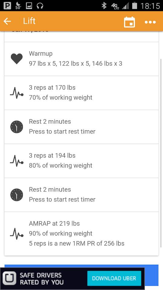The width and height of the screenshot is (163, 290).
Task: Tap the Bluetooth icon in status bar
Action: (104, 6)
